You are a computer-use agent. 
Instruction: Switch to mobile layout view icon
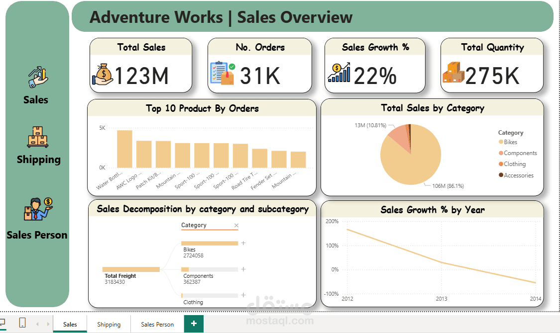[x=22, y=323]
